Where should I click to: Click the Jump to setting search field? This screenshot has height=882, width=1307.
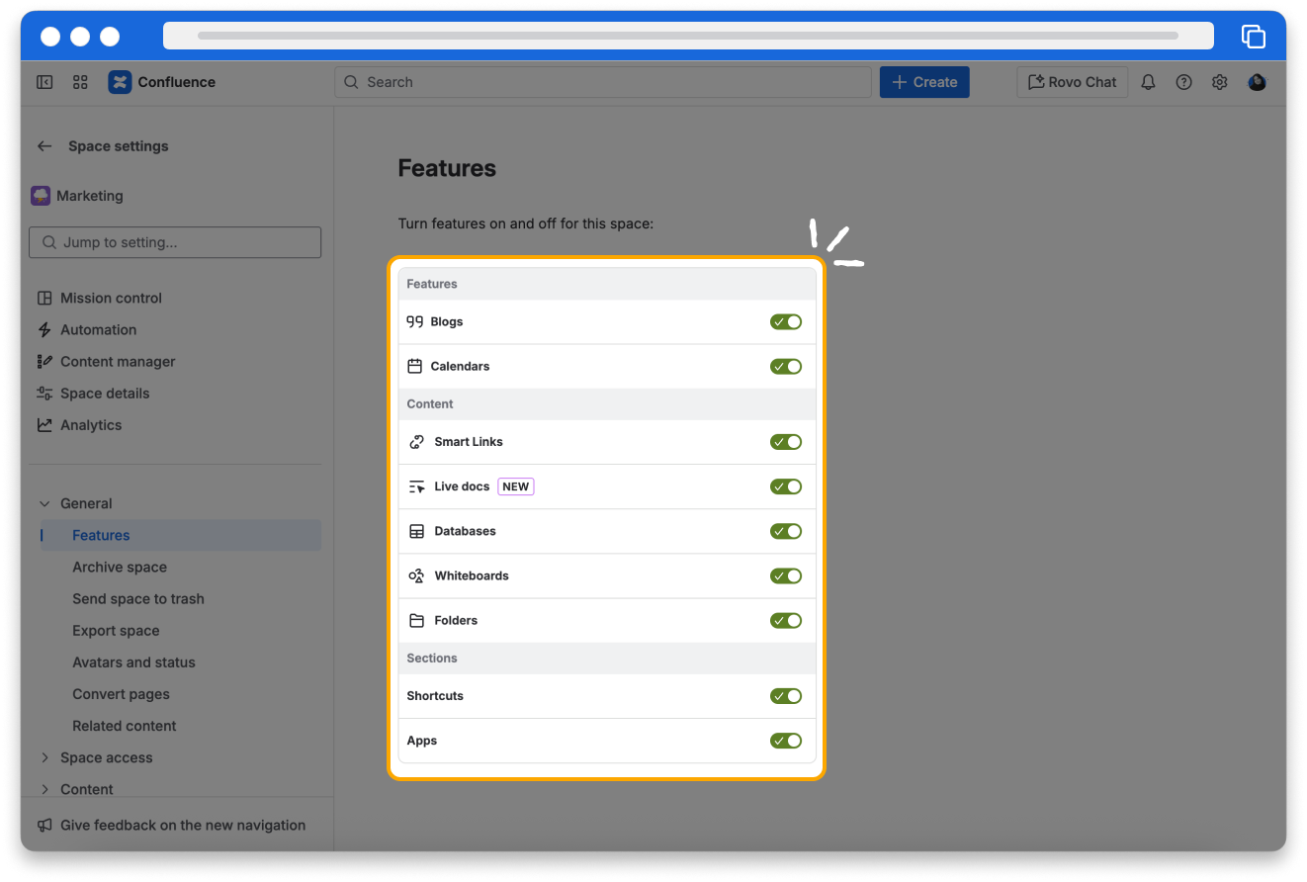coord(176,242)
